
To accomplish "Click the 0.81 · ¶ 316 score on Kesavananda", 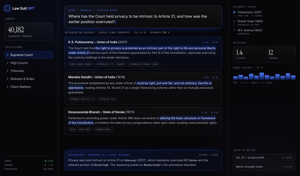I will [210, 112].
